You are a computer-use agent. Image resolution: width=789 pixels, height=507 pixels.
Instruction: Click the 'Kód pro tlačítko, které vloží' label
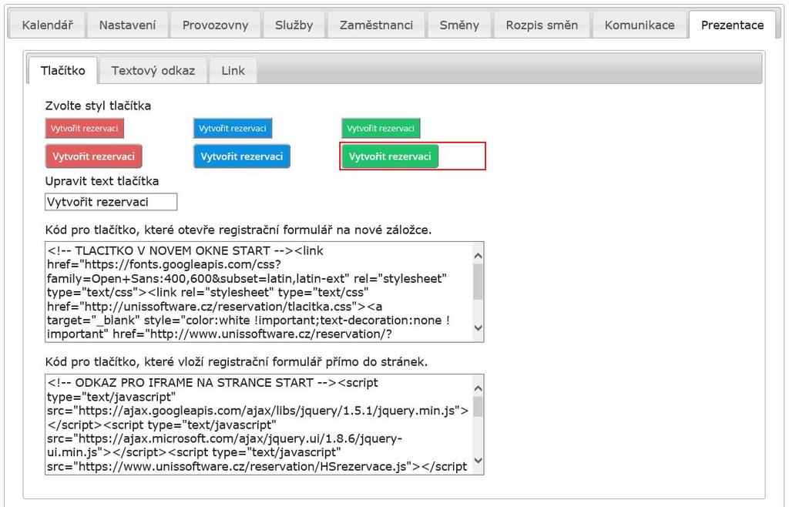tap(237, 361)
